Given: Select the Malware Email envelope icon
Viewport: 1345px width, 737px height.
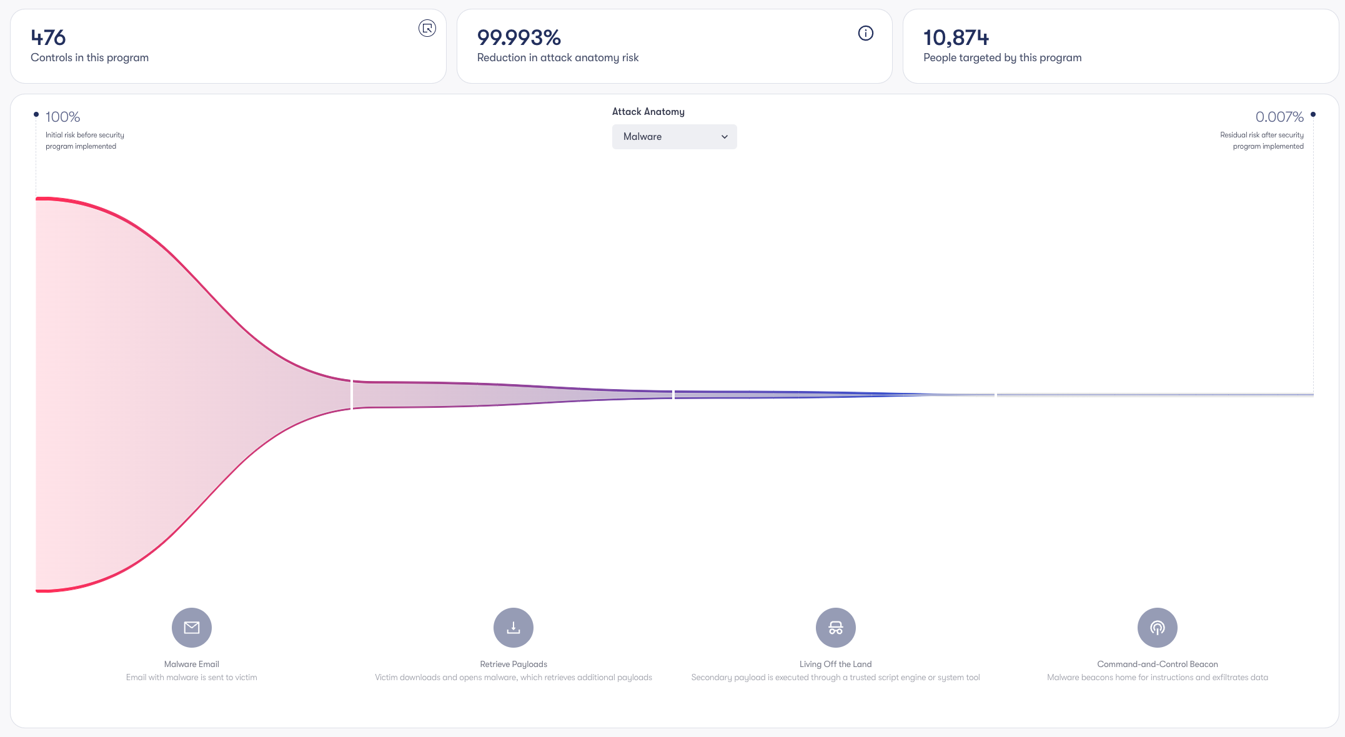Looking at the screenshot, I should pyautogui.click(x=192, y=628).
